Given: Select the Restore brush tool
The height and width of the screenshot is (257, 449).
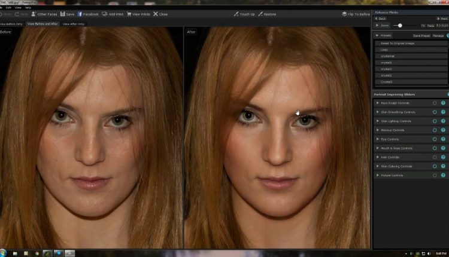Looking at the screenshot, I should (267, 14).
